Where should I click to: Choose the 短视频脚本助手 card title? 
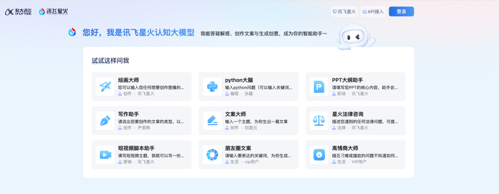pos(136,148)
